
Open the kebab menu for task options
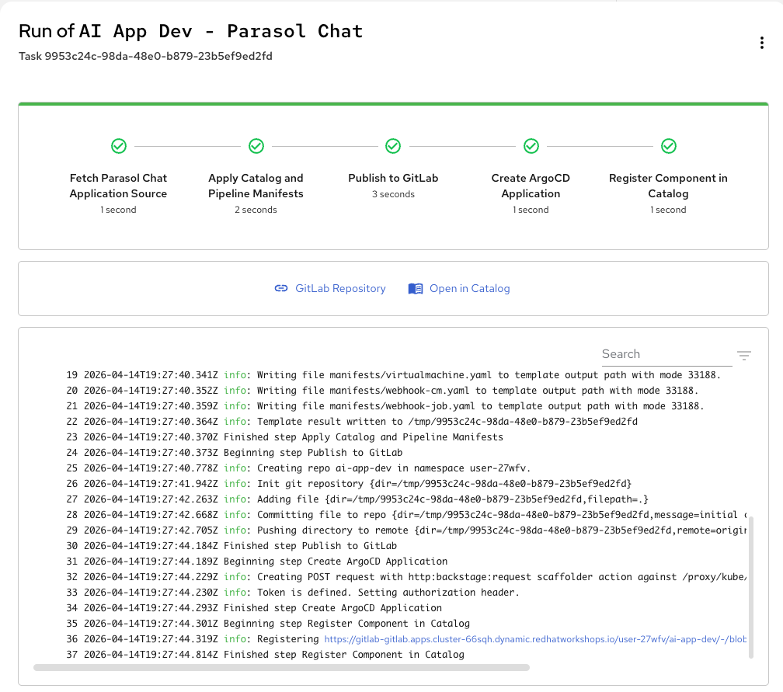pyautogui.click(x=761, y=43)
